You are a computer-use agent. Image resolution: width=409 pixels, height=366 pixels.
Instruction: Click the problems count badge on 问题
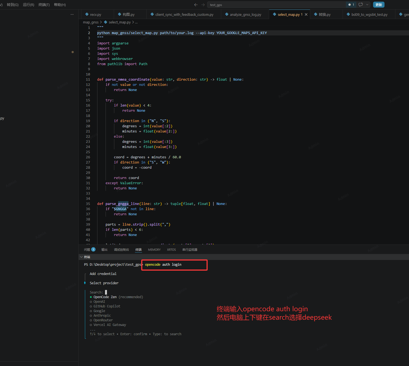93,249
